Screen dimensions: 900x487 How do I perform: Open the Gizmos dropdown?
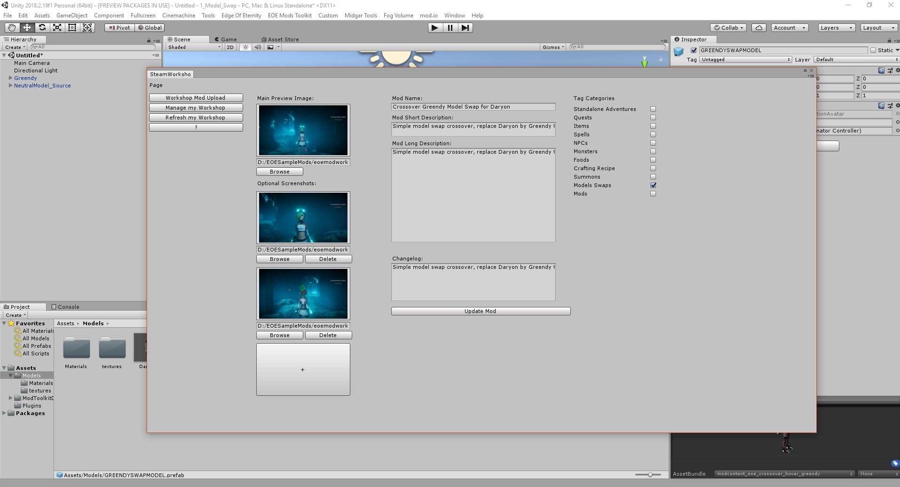[x=553, y=47]
